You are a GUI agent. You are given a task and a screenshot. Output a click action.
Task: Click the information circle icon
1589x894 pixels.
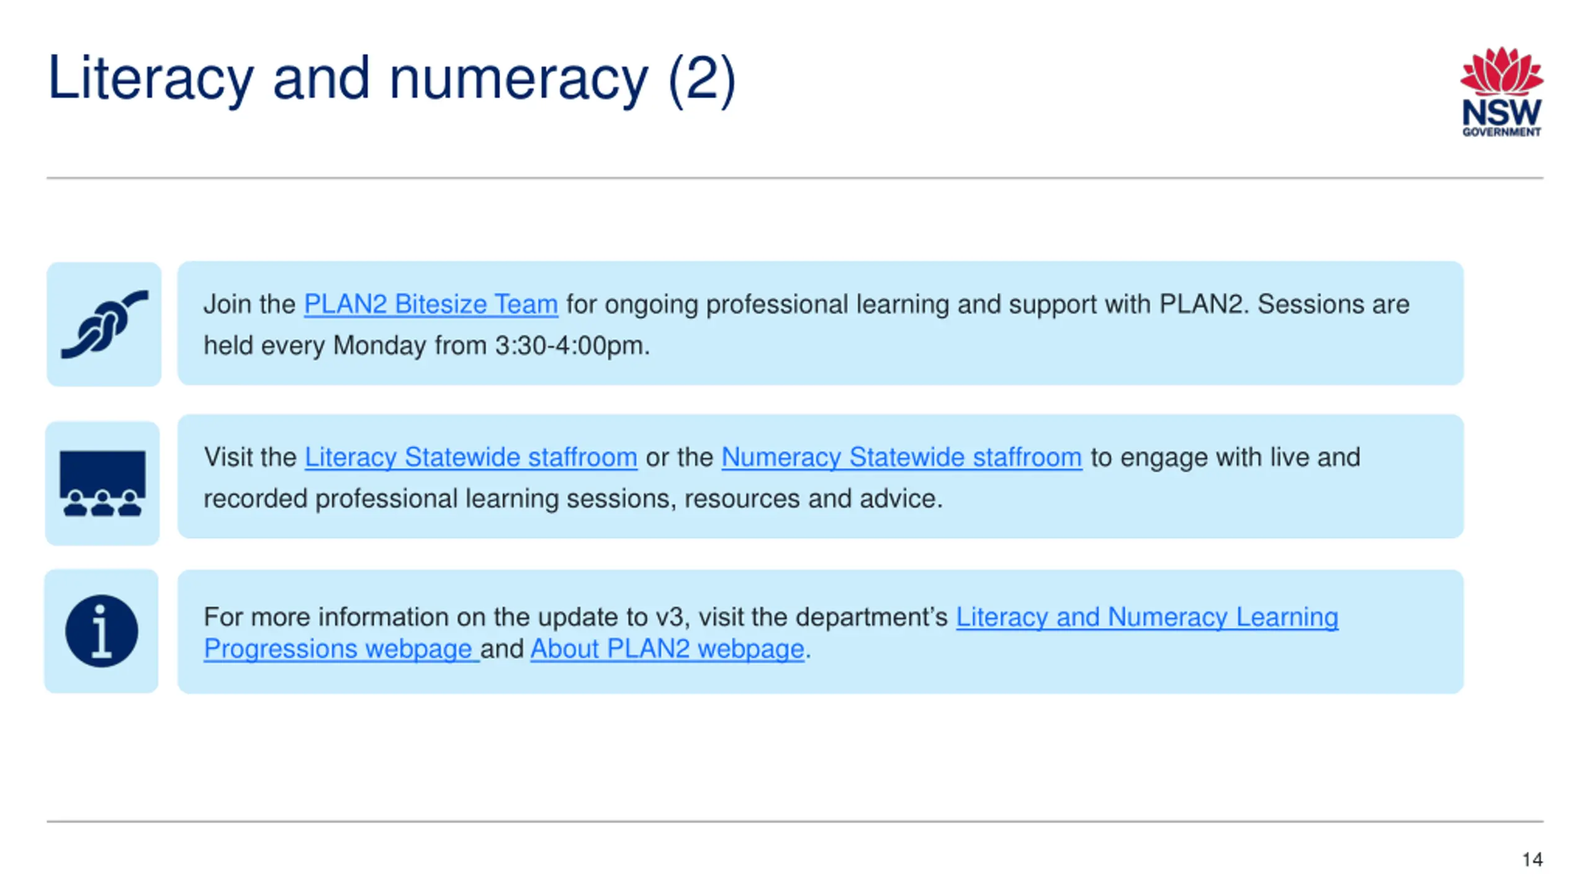pos(102,631)
